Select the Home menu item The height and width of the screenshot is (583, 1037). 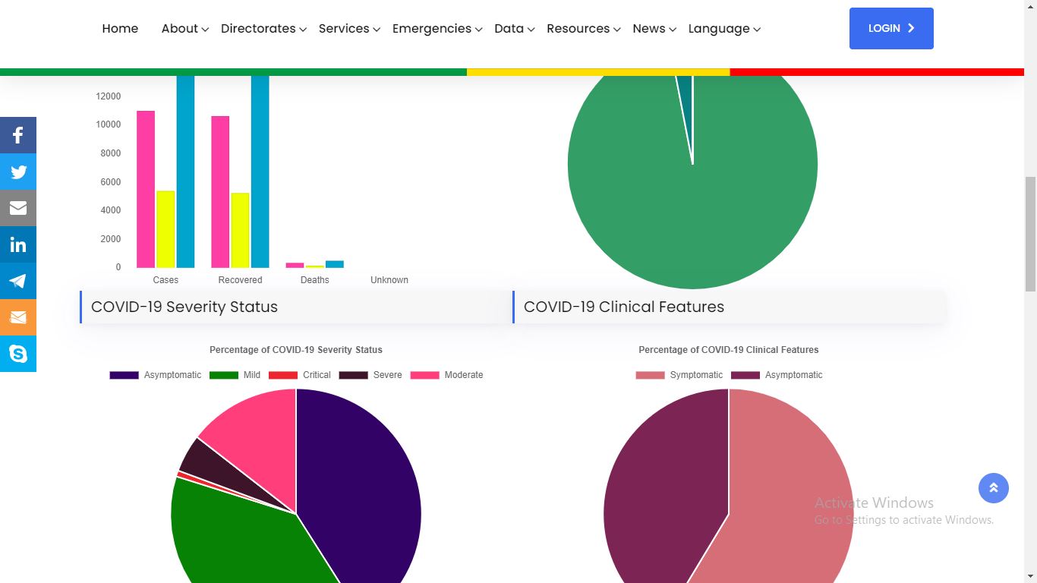pyautogui.click(x=120, y=28)
